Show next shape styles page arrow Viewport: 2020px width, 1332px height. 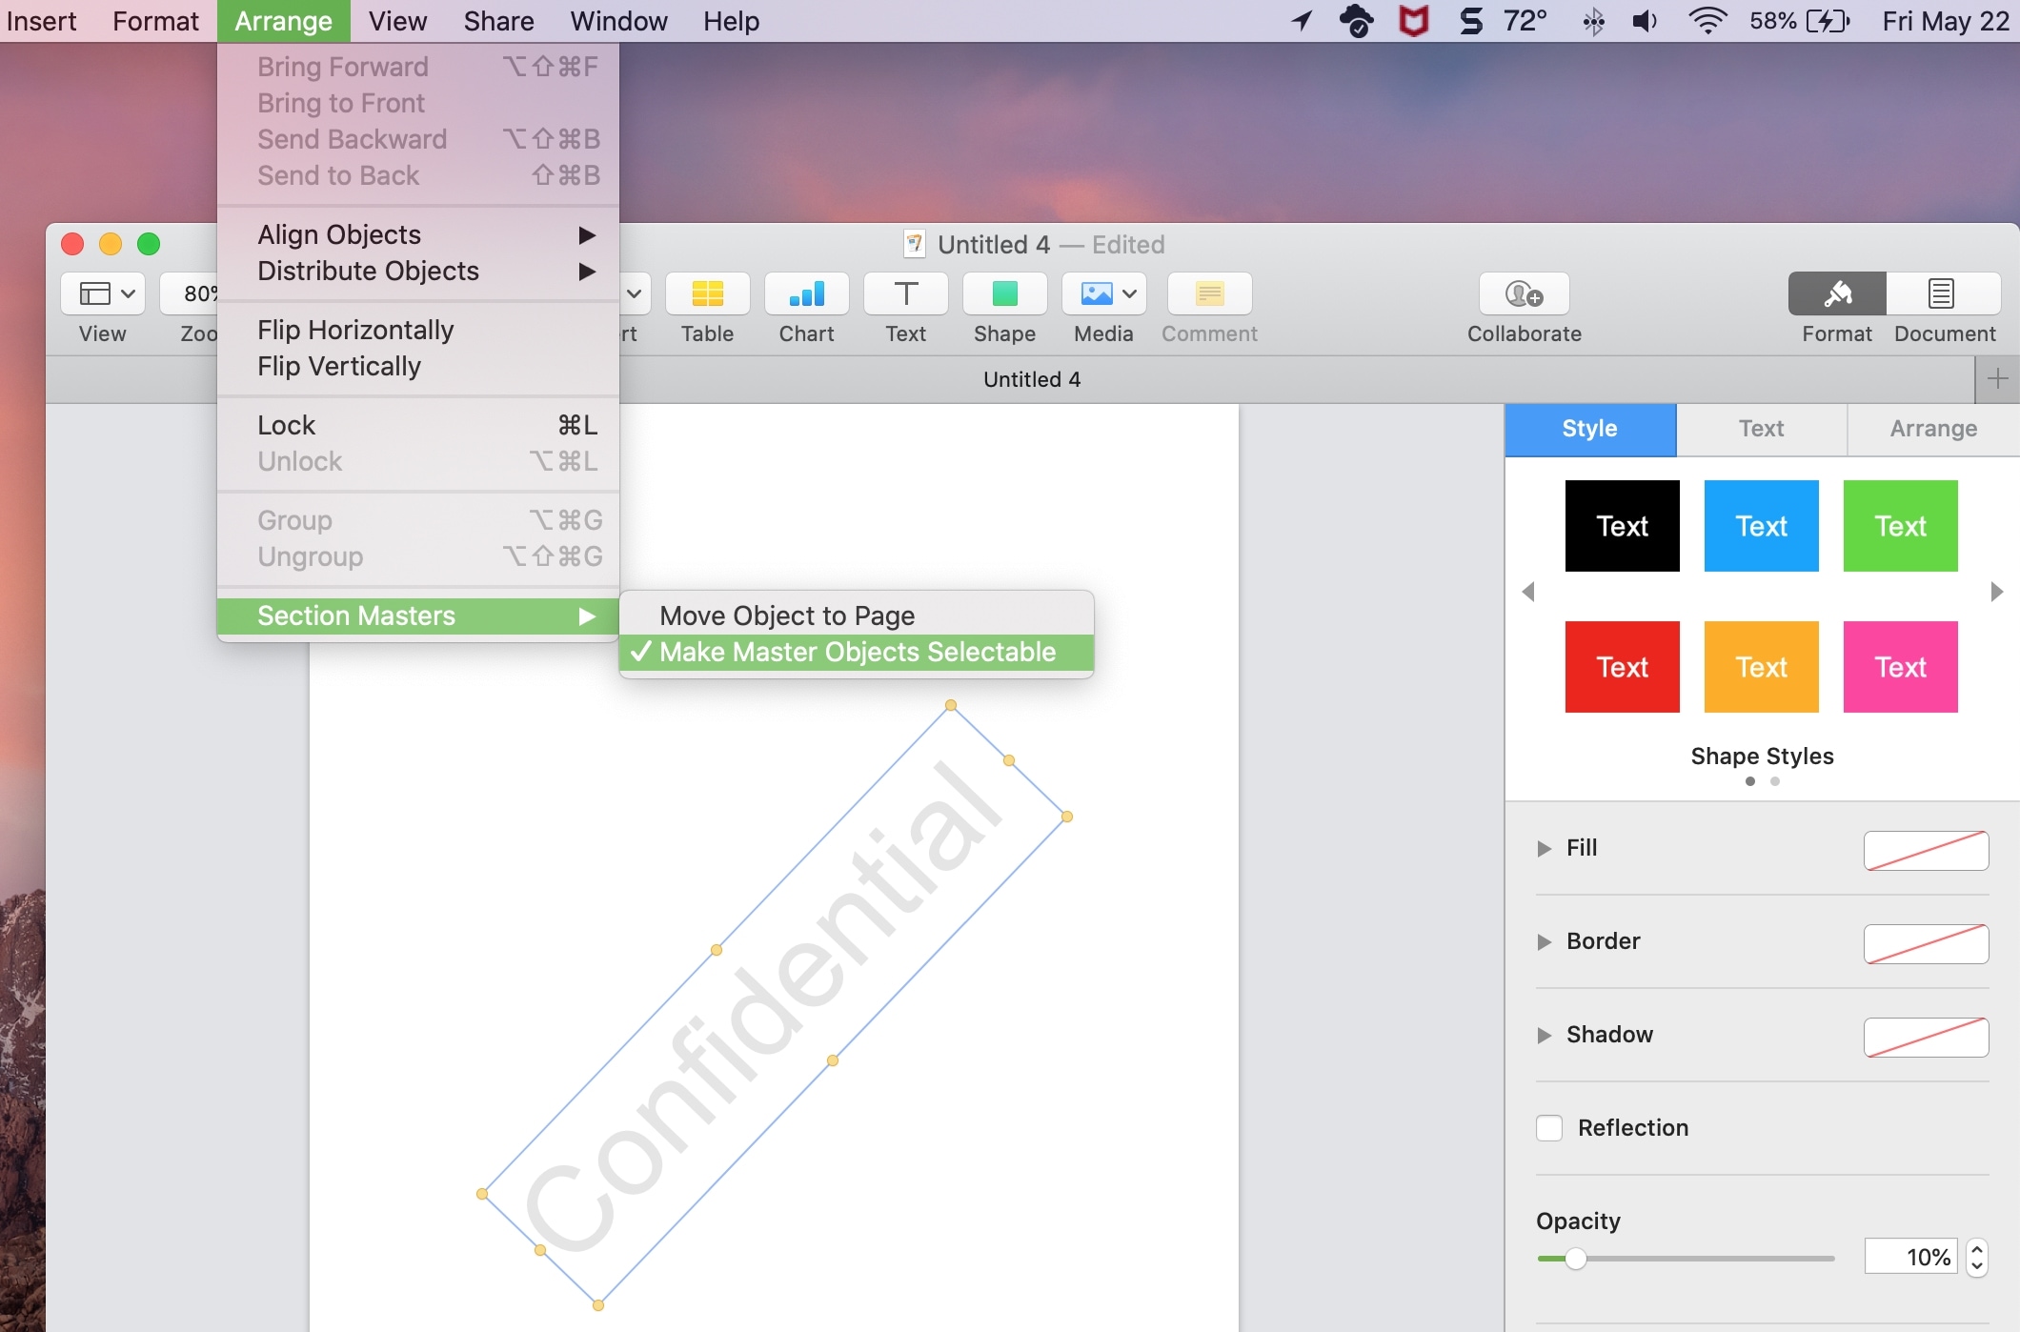1997,592
